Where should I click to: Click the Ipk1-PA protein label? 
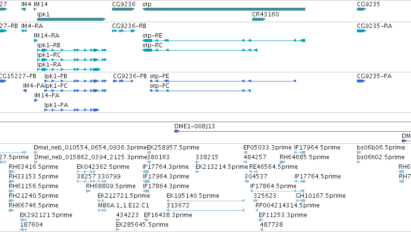pyautogui.click(x=57, y=105)
